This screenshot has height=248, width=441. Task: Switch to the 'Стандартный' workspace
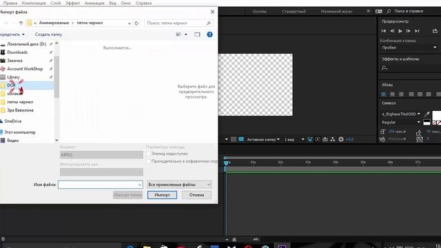pos(294,11)
